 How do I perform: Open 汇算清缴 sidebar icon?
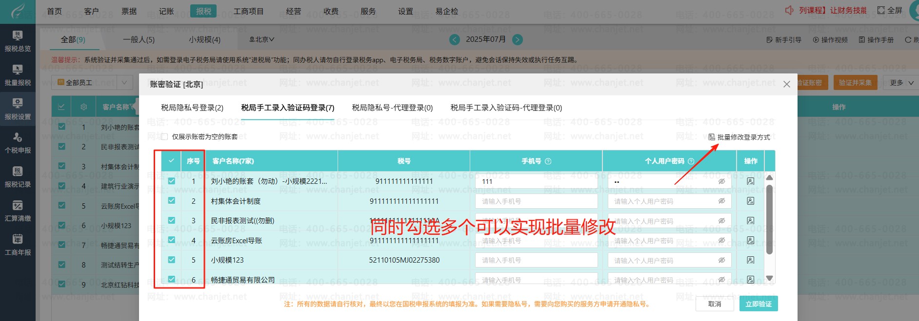pos(18,211)
